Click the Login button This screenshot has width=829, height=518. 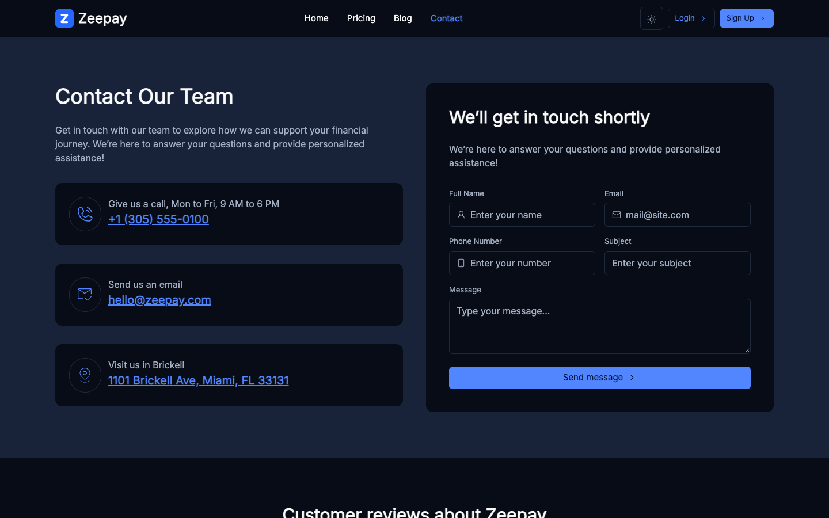pyautogui.click(x=691, y=18)
